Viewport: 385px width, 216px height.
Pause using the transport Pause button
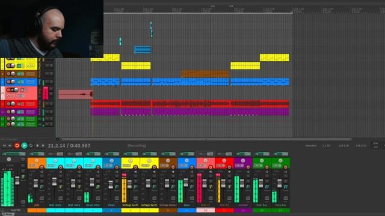[43, 146]
